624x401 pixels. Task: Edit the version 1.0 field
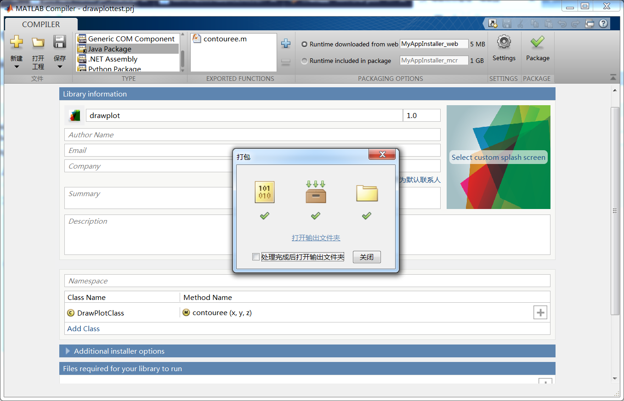tap(422, 115)
